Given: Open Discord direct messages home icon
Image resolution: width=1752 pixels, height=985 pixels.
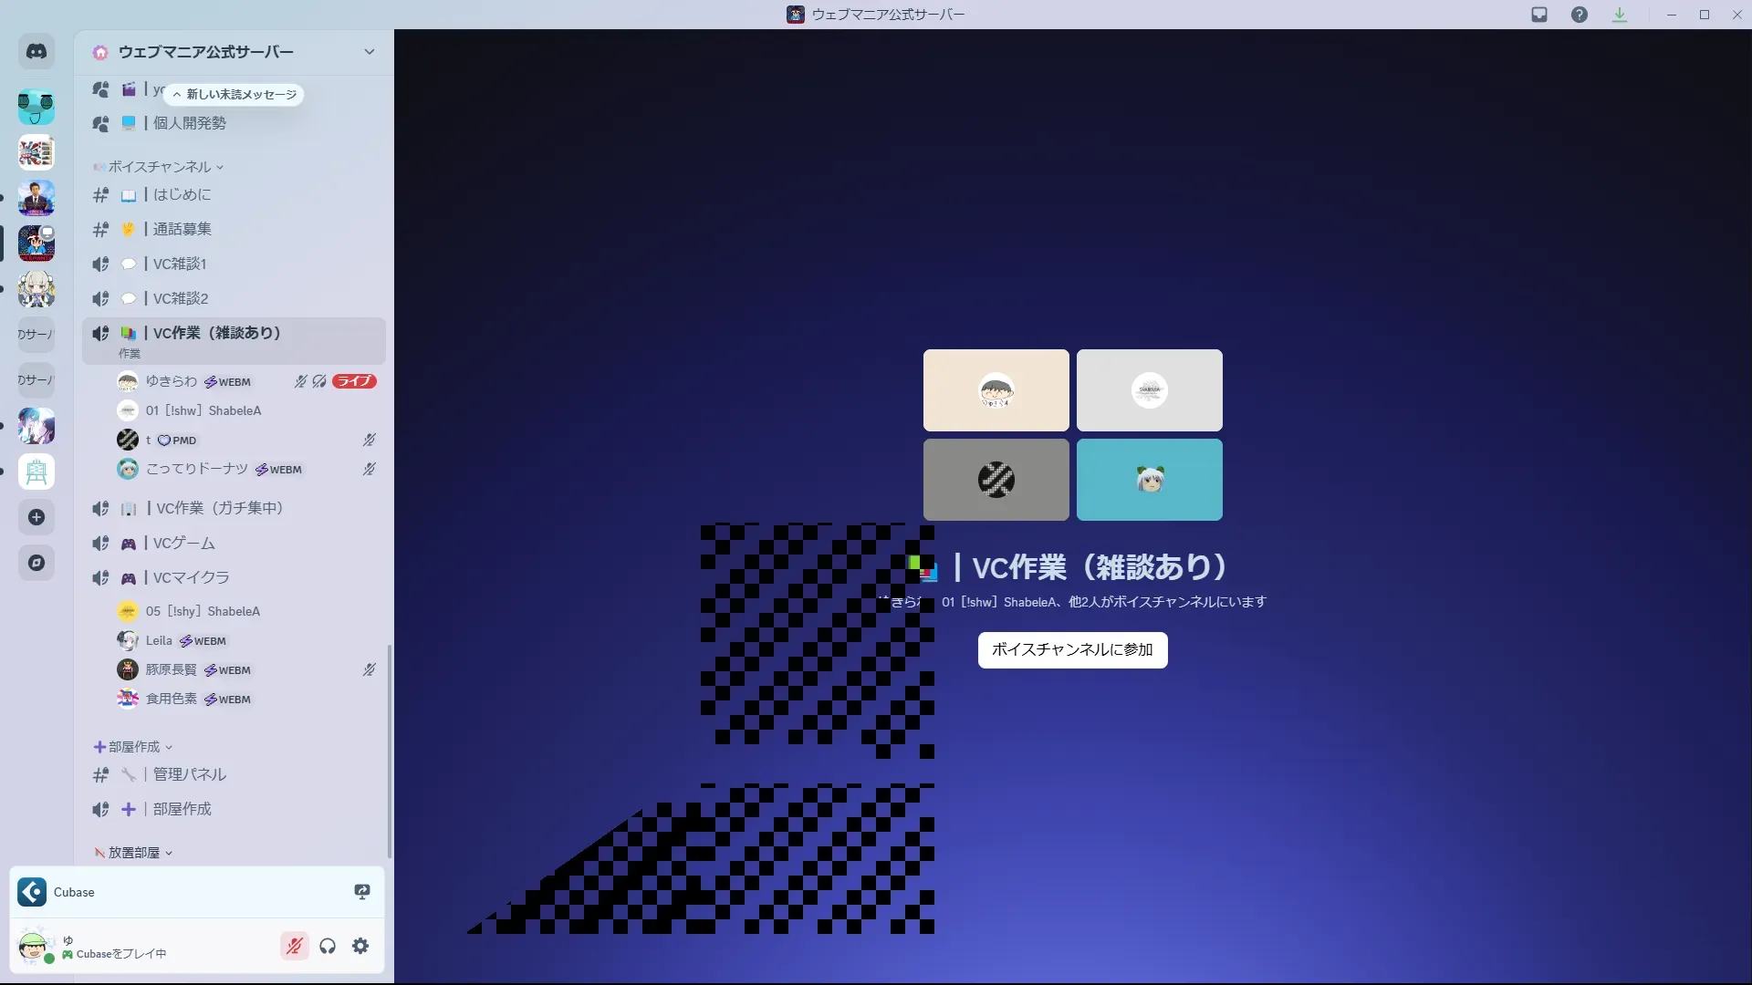Looking at the screenshot, I should point(36,52).
